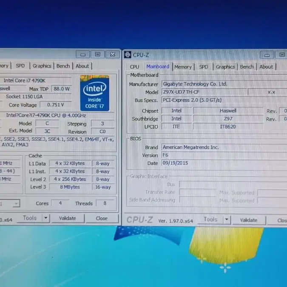Open About tab in left CPU-Z window

click(x=82, y=66)
